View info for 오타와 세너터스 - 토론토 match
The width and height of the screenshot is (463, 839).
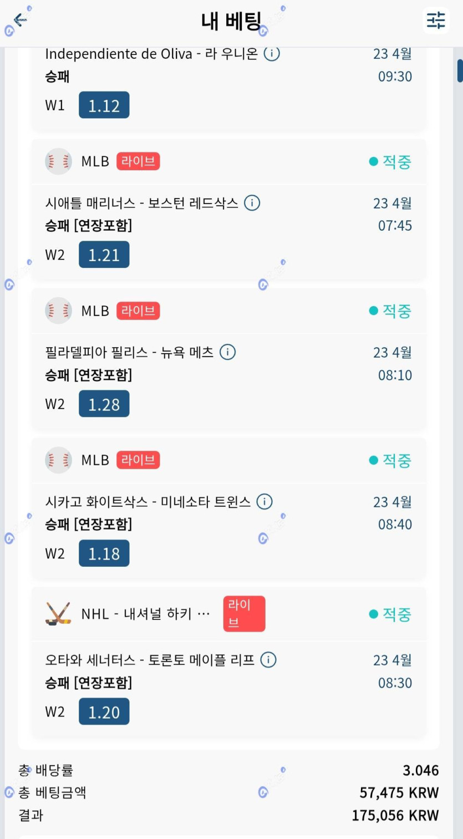tap(268, 660)
